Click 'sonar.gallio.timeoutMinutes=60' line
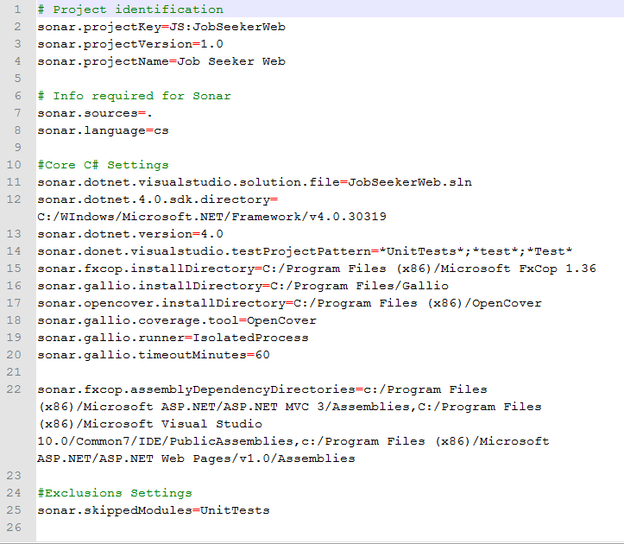This screenshot has height=544, width=624. coord(154,354)
